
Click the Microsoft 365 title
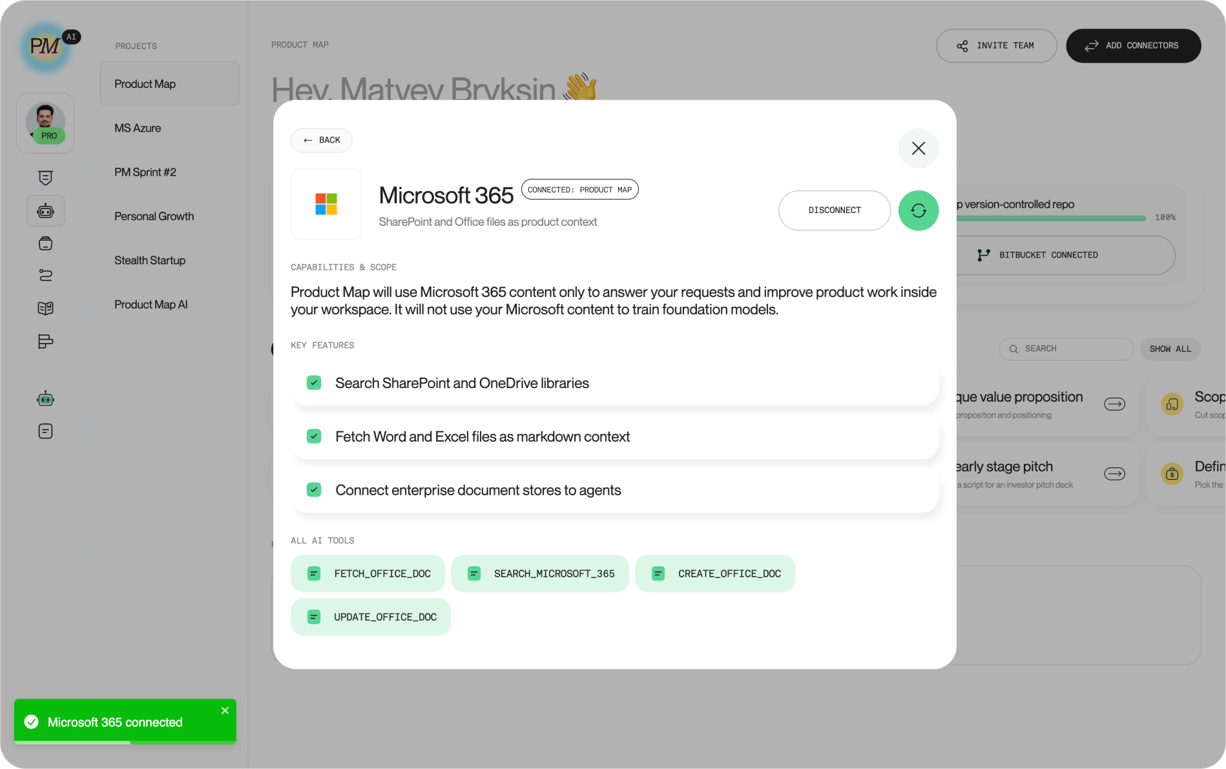coord(446,195)
